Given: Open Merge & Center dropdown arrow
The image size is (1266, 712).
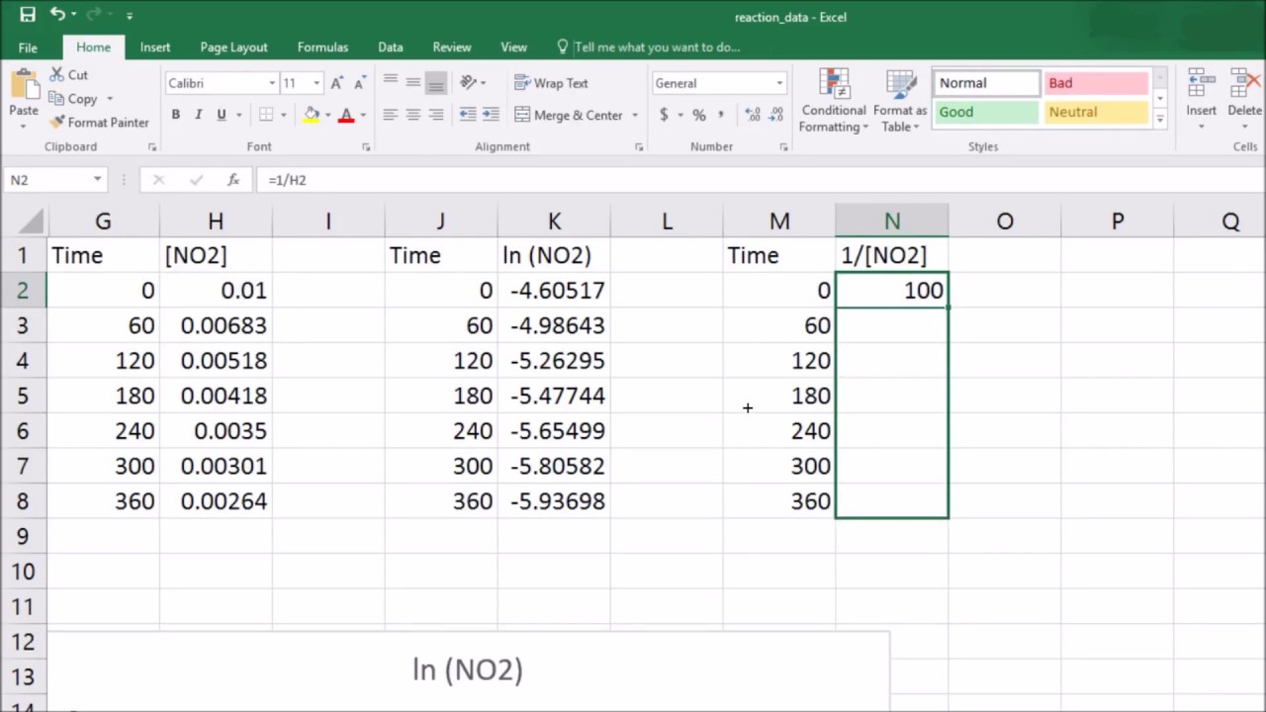Looking at the screenshot, I should (635, 115).
